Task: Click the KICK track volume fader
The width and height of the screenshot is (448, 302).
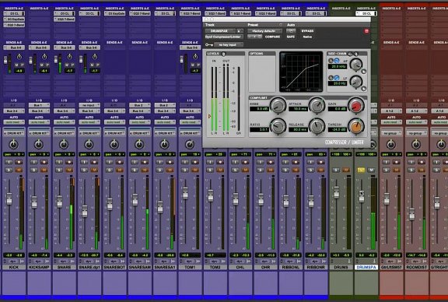Action: 9,198
